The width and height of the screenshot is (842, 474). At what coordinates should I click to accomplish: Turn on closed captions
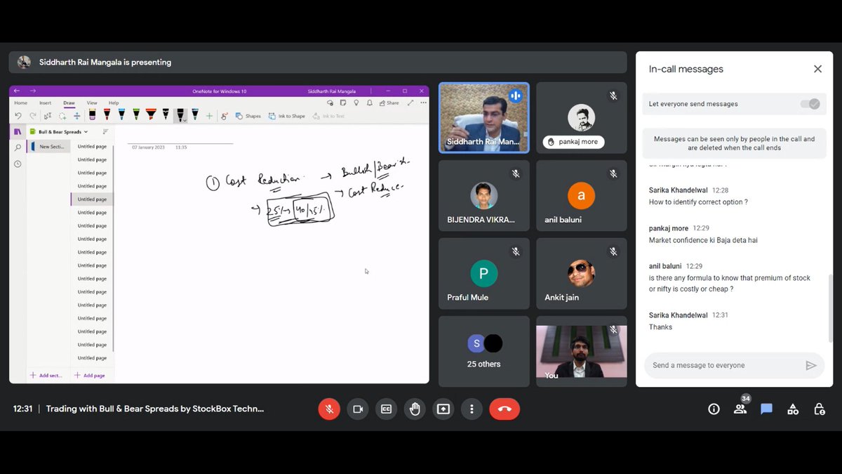pos(386,409)
